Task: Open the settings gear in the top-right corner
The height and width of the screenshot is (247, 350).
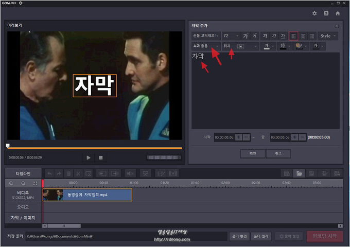Action: [314, 13]
